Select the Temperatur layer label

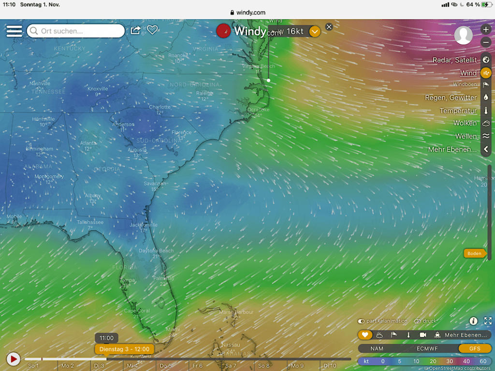click(458, 111)
